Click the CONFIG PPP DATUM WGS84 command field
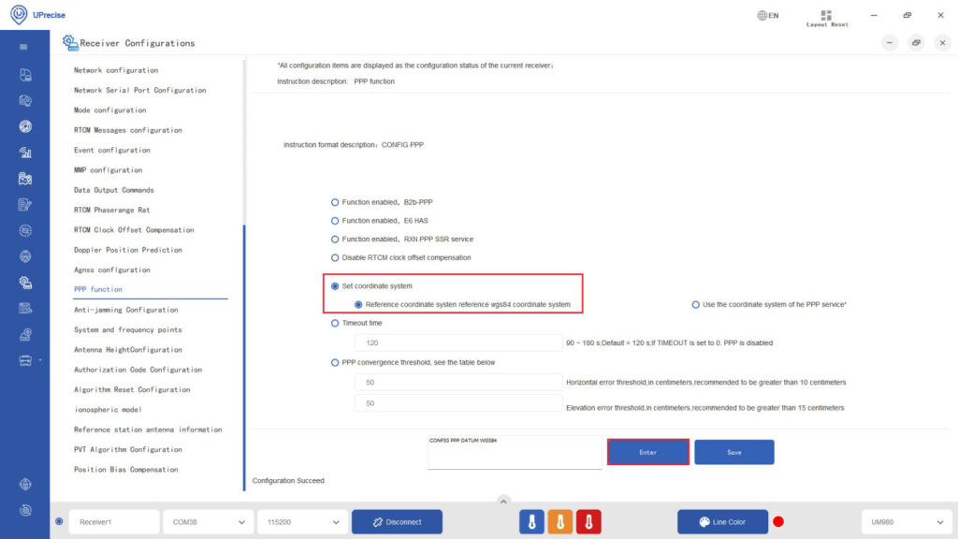Image resolution: width=958 pixels, height=539 pixels. [514, 452]
